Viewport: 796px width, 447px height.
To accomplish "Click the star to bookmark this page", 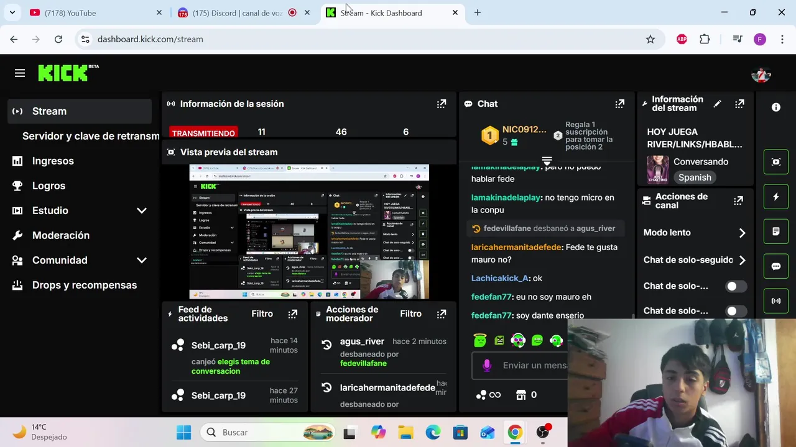I will click(650, 39).
